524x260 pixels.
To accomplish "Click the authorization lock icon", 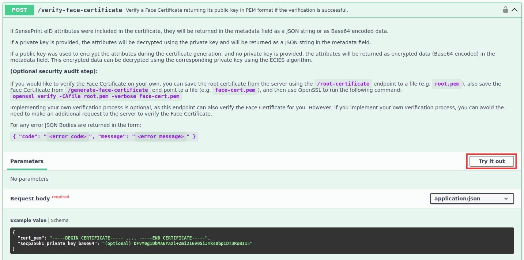I will [x=506, y=10].
